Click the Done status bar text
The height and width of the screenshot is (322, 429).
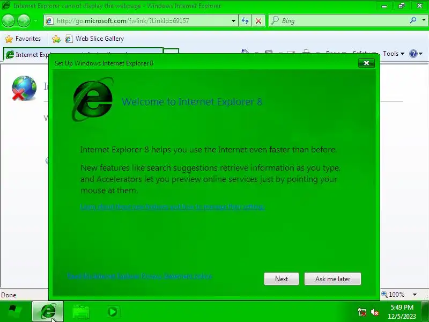(x=9, y=295)
